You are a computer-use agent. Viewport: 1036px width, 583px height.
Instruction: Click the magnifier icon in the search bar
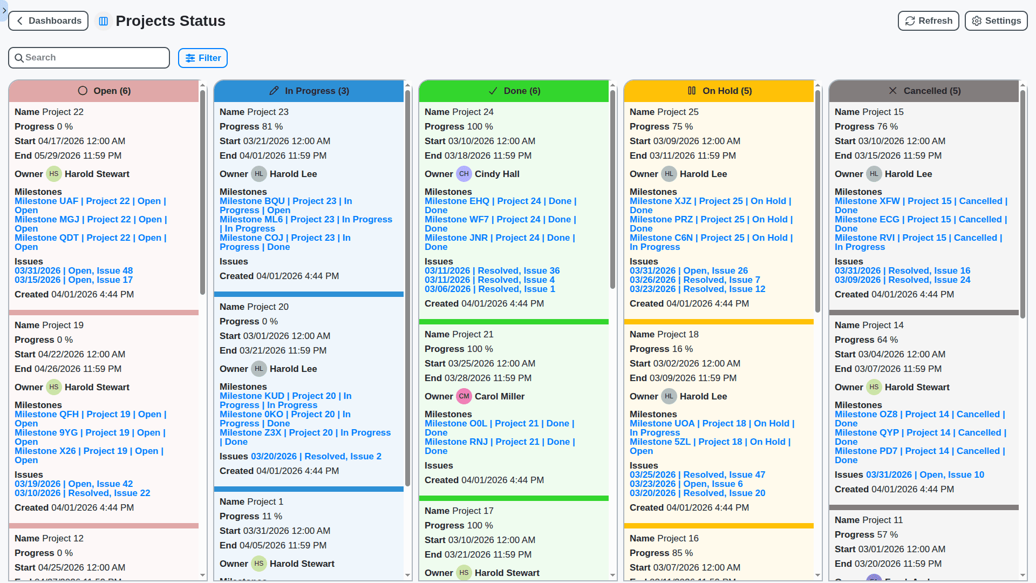[19, 57]
